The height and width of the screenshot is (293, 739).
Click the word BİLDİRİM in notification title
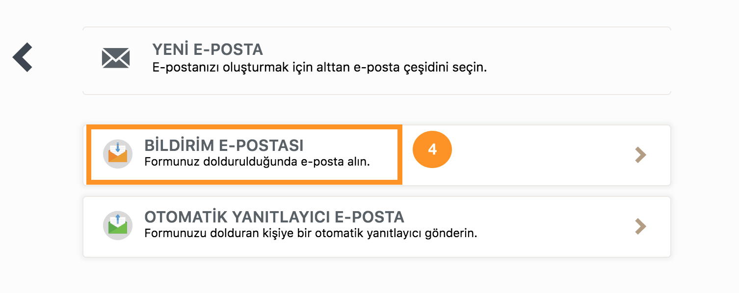click(x=180, y=146)
